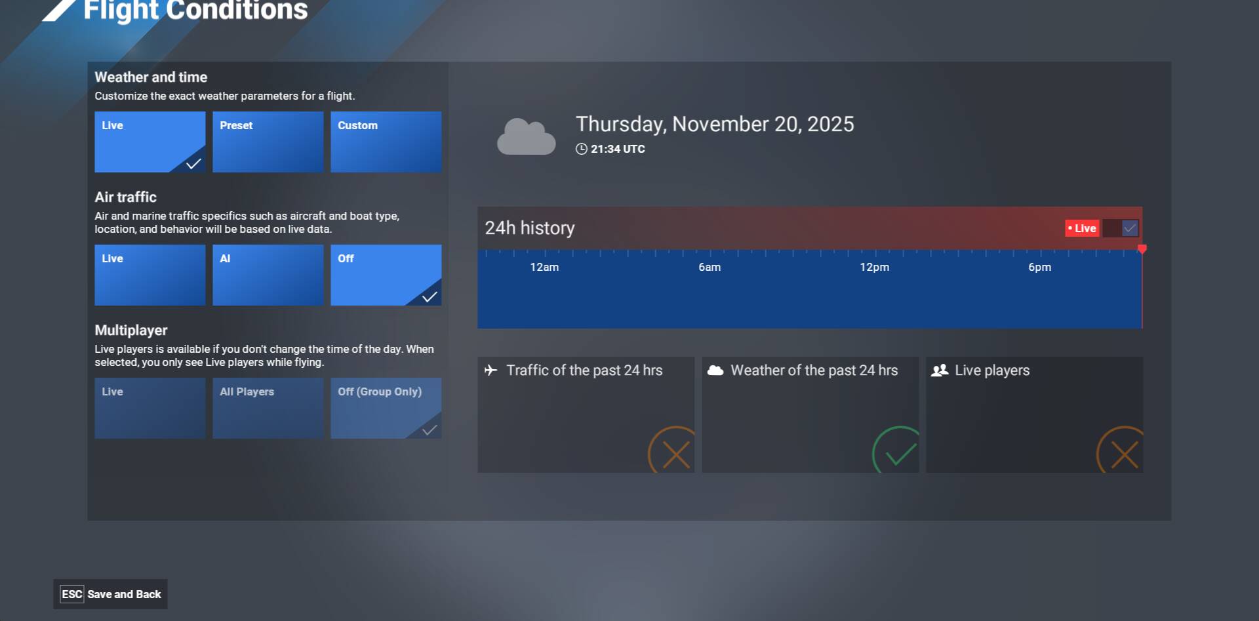Toggle the Live switch in 24h history
Viewport: 1259px width, 621px height.
[1121, 228]
